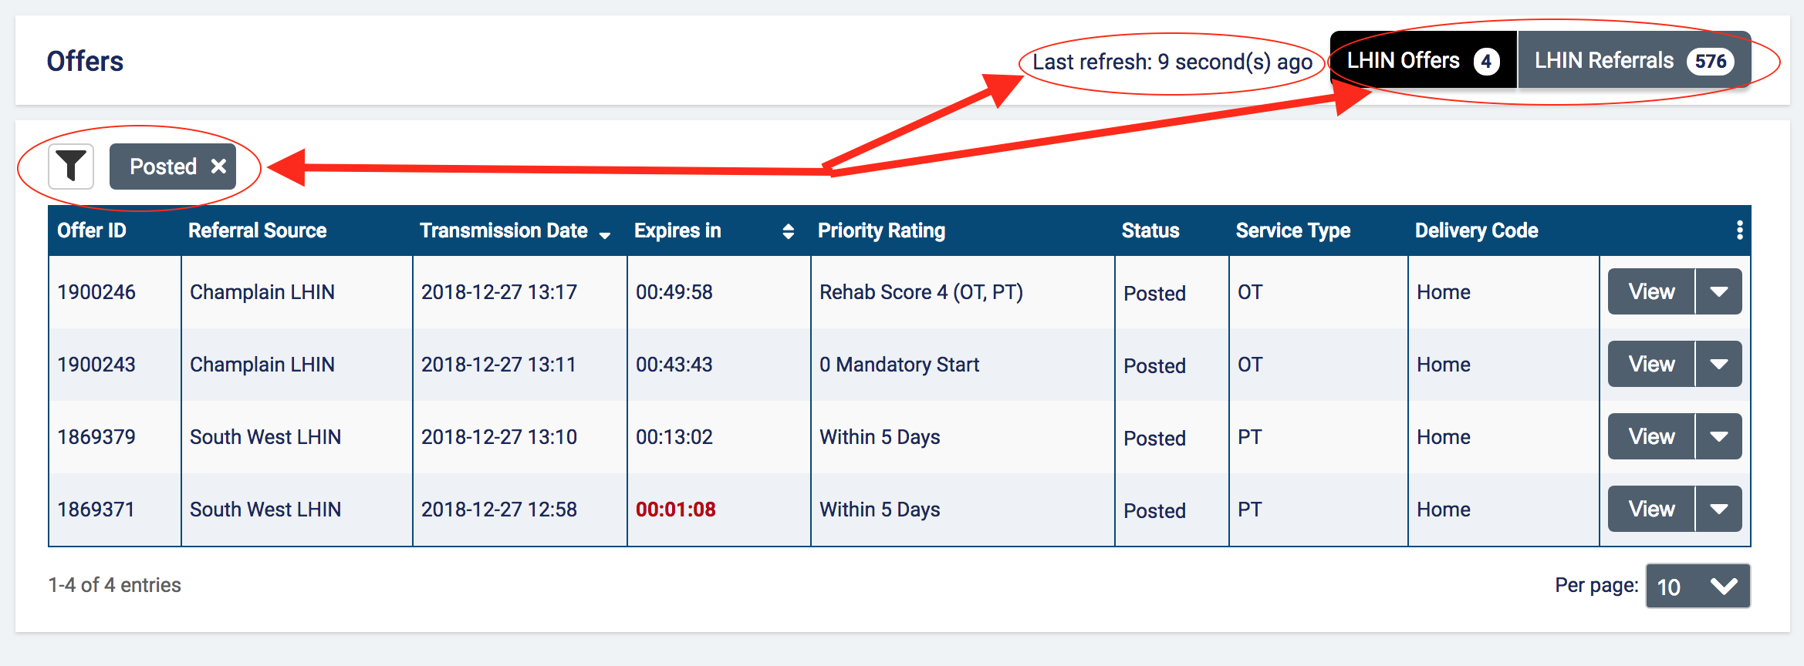
Task: Remove the Posted filter chip
Action: (x=219, y=166)
